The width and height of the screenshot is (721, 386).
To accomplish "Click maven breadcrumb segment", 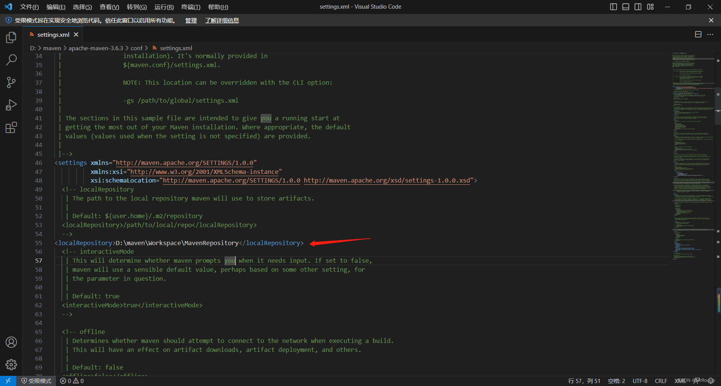I will (x=52, y=48).
